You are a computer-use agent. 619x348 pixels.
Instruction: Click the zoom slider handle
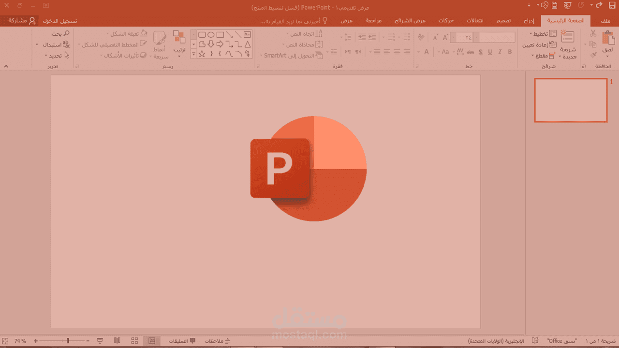[x=68, y=341]
